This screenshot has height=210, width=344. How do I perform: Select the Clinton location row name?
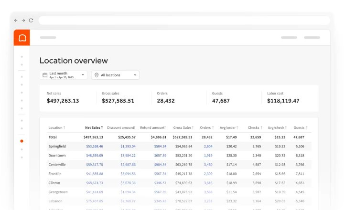[54, 183]
